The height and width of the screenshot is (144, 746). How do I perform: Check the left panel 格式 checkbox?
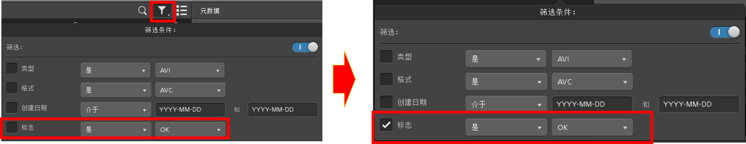pos(12,88)
